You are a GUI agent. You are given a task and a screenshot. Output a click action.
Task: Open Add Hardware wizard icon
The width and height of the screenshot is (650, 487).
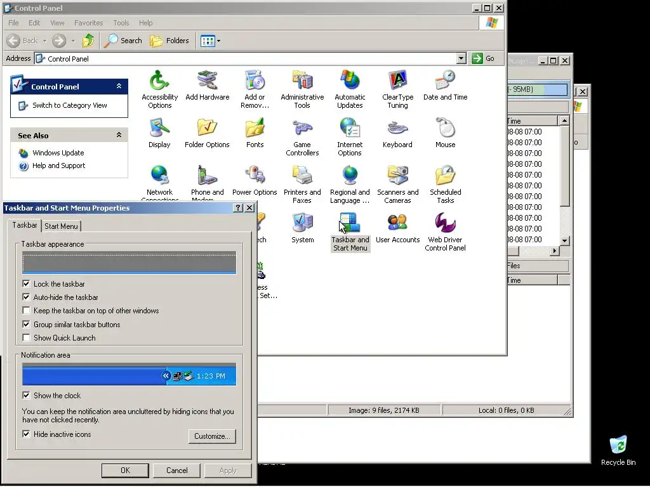coord(208,86)
